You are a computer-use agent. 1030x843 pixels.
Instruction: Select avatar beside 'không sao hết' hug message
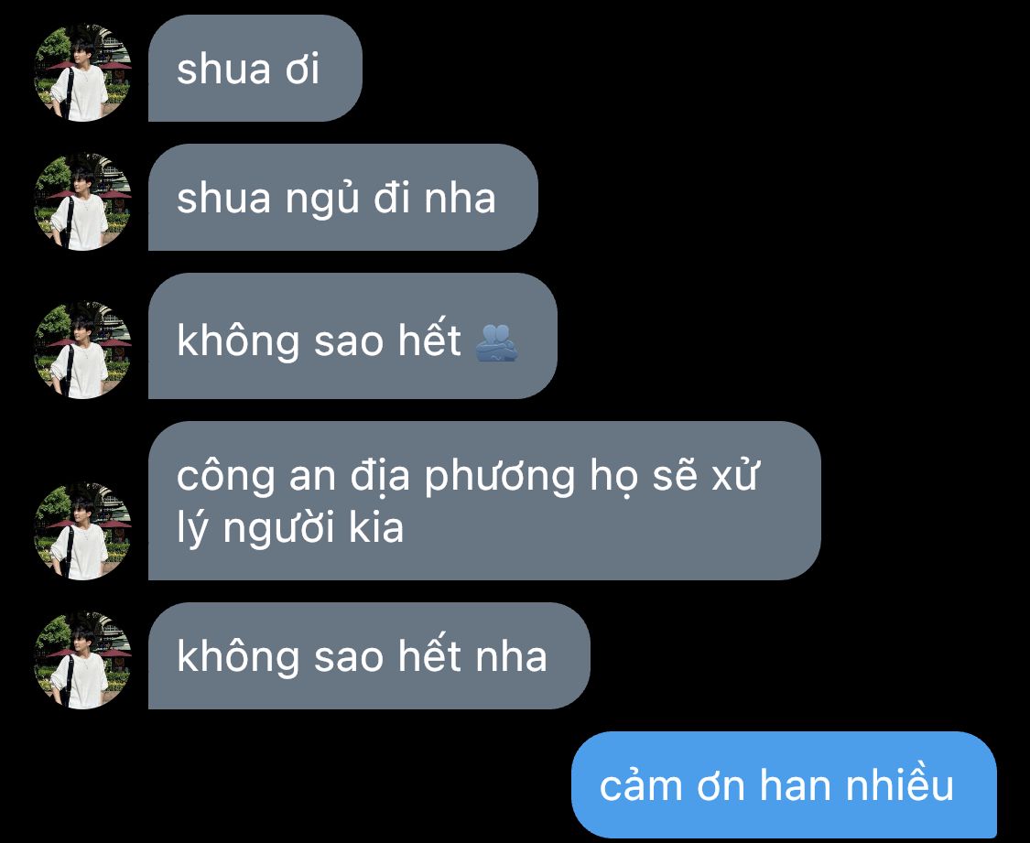click(82, 350)
